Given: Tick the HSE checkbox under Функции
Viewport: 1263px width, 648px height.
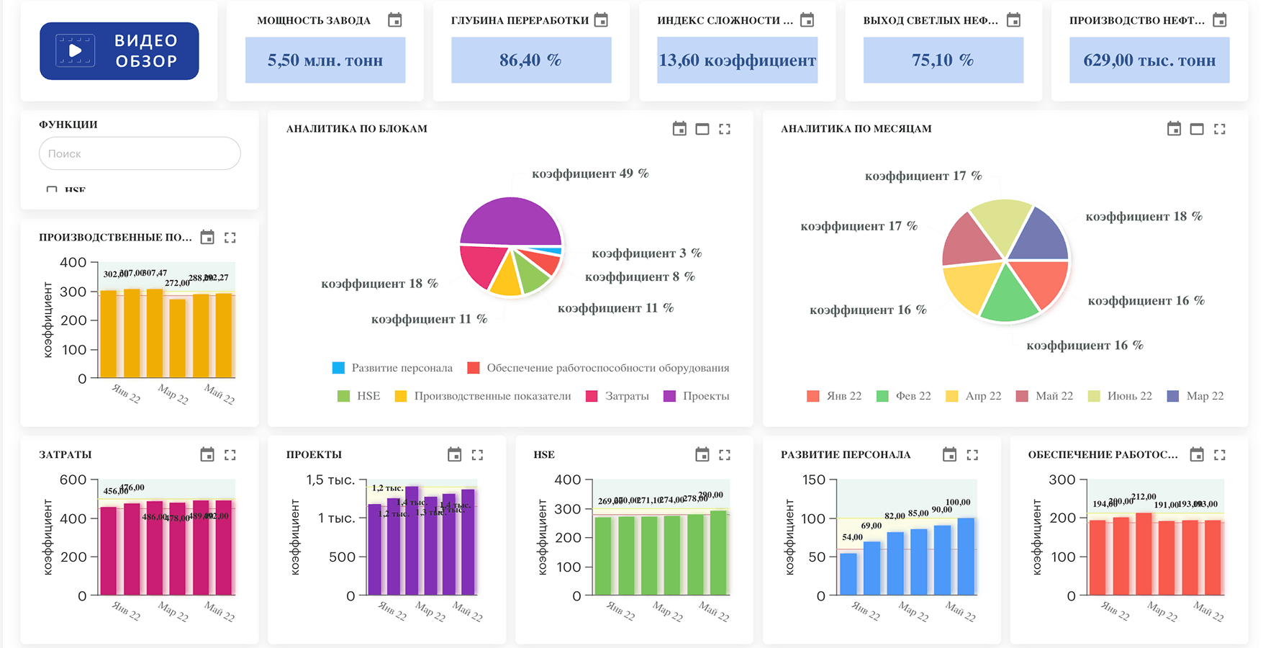Looking at the screenshot, I should coord(52,191).
